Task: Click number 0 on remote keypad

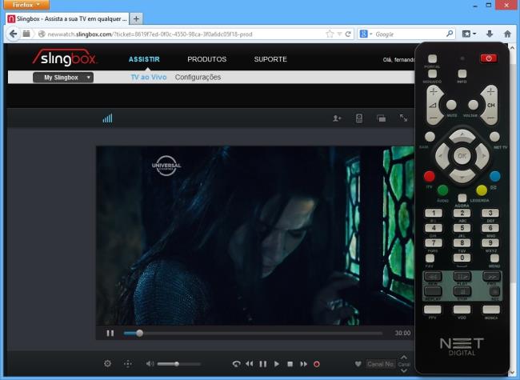Action: tap(462, 258)
